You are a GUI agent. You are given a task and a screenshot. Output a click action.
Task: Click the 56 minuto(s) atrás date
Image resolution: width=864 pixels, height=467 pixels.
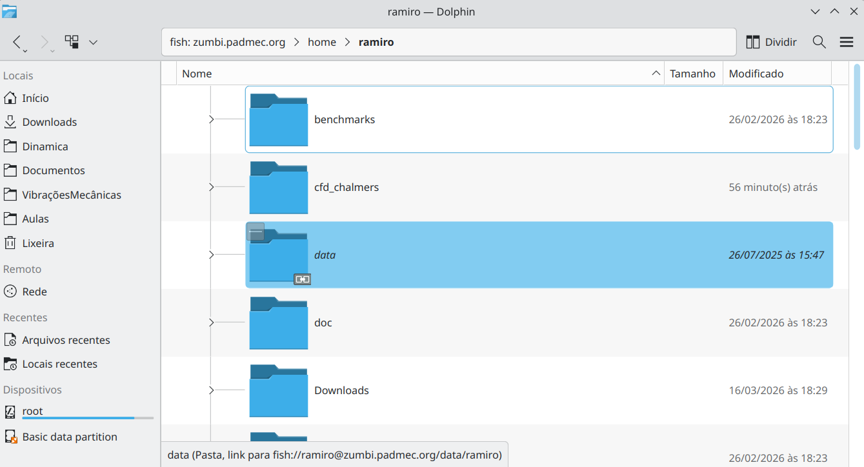773,187
